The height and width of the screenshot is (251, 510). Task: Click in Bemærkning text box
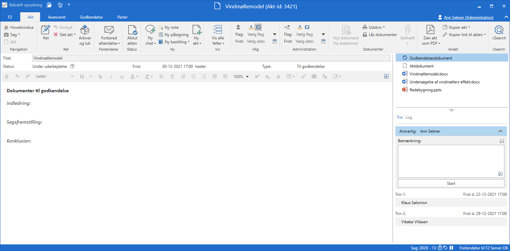point(451,161)
